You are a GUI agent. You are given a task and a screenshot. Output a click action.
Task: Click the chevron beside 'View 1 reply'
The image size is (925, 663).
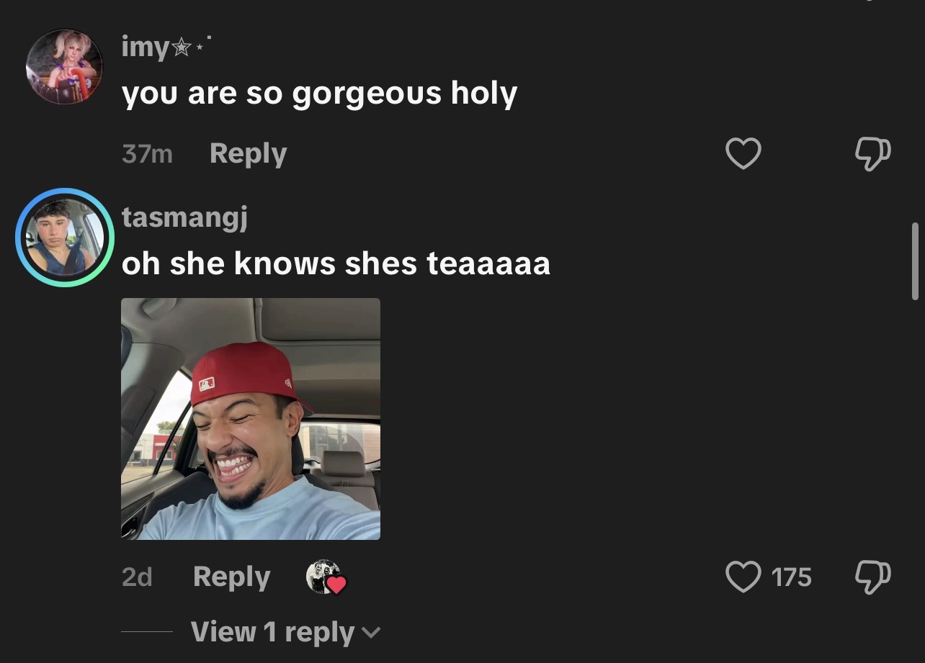pos(371,633)
